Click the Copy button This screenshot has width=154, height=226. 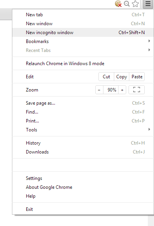coord(122,77)
